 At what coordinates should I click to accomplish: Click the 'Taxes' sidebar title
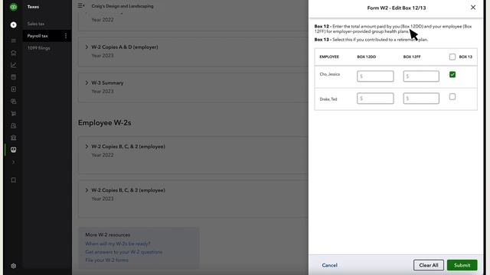point(33,7)
